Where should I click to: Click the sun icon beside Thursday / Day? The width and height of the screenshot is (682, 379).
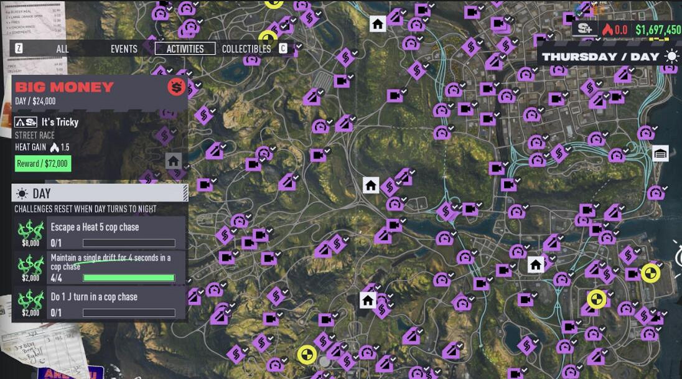point(671,57)
